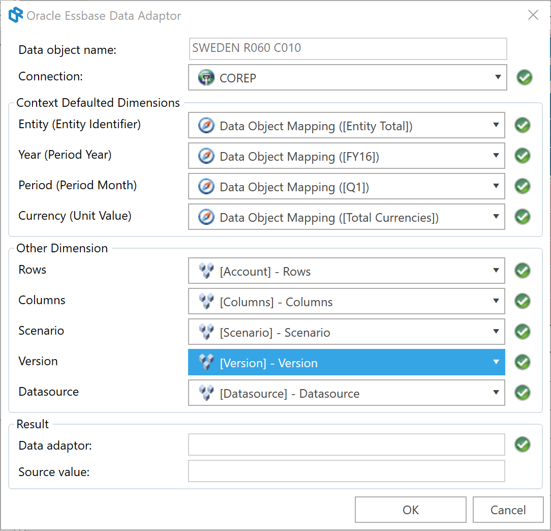Open the Rows dimension dropdown arrow
The image size is (551, 531).
(496, 271)
